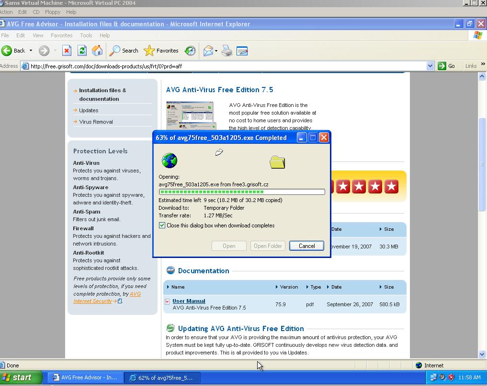Open the address bar dropdown arrow
This screenshot has height=386, width=487.
430,66
